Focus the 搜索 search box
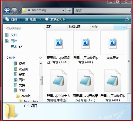Screen dimensions: 133x121 tap(102, 11)
